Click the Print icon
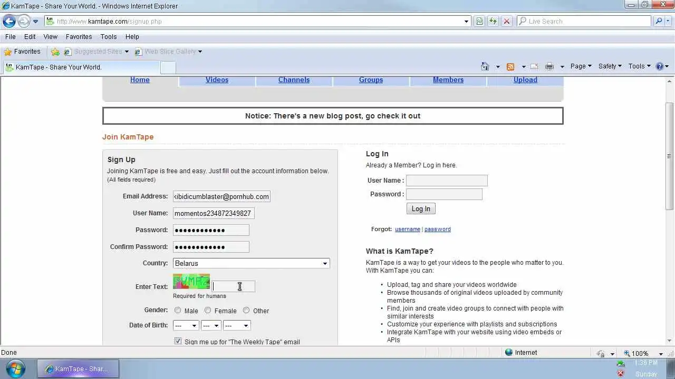This screenshot has height=379, width=675. pyautogui.click(x=549, y=66)
